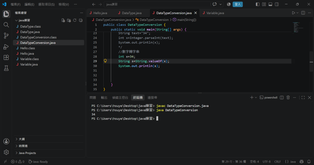
Task: Open the 編輯(E) menu
Action: point(29,4)
